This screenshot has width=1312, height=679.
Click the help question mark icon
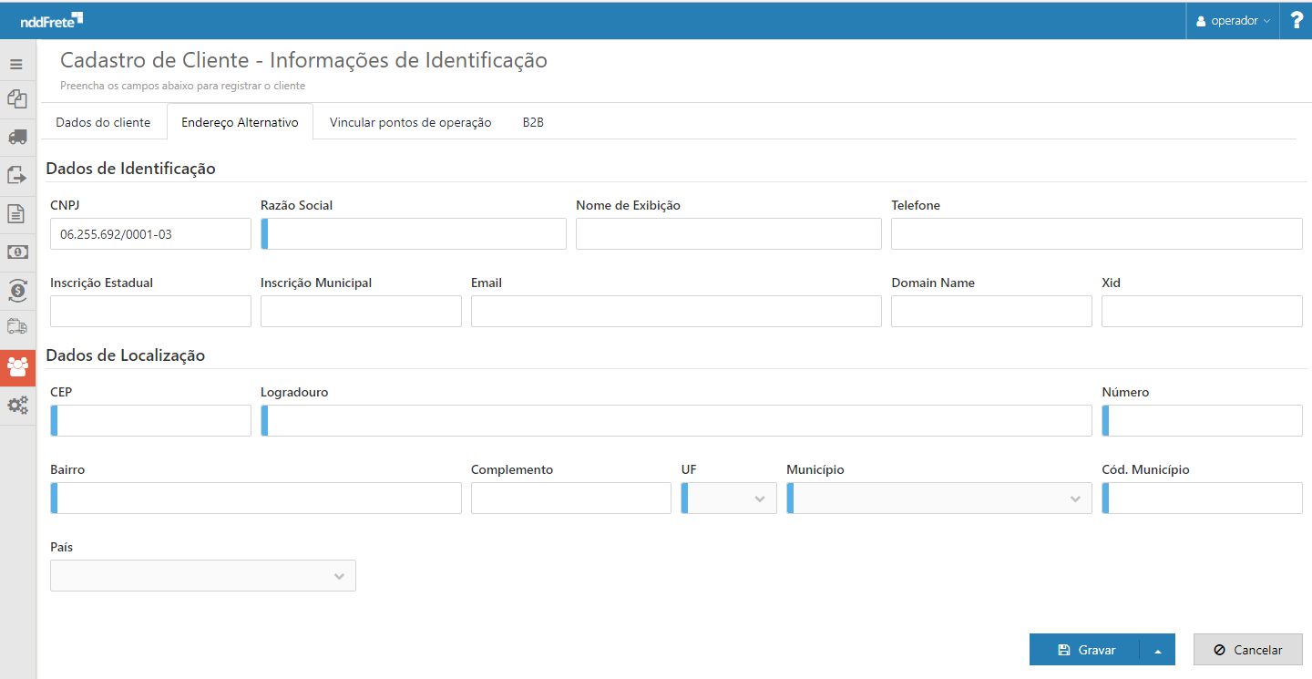[1296, 20]
